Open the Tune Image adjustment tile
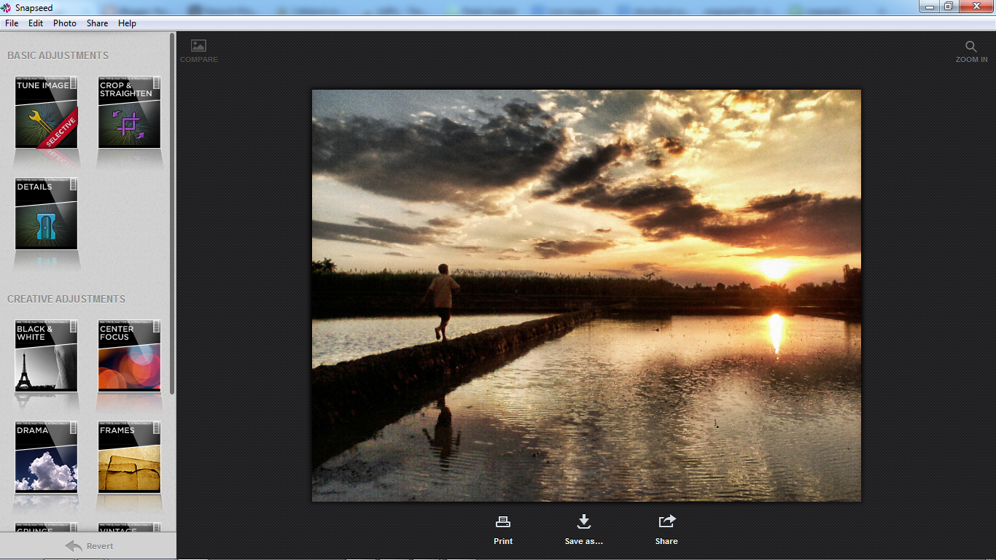The height and width of the screenshot is (560, 996). click(46, 113)
